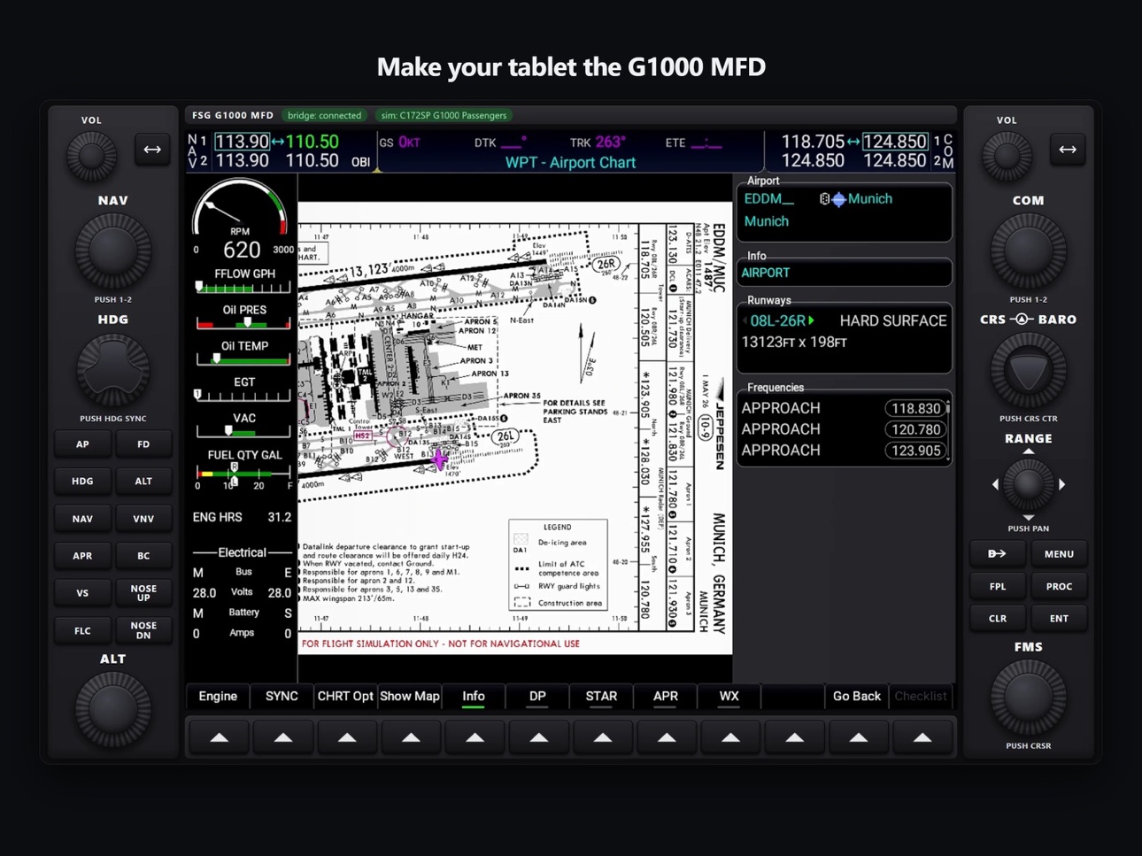
Task: Click arrow key below Show Map softkey
Action: pyautogui.click(x=411, y=736)
